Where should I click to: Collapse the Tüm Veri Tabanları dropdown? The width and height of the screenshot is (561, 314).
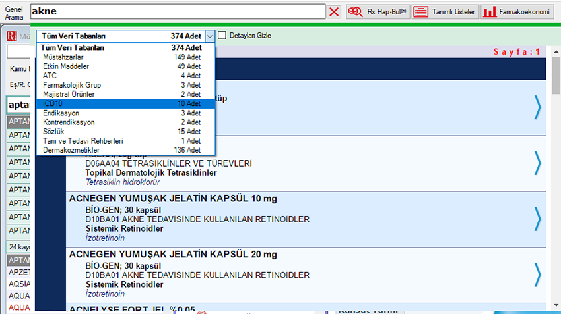click(209, 36)
